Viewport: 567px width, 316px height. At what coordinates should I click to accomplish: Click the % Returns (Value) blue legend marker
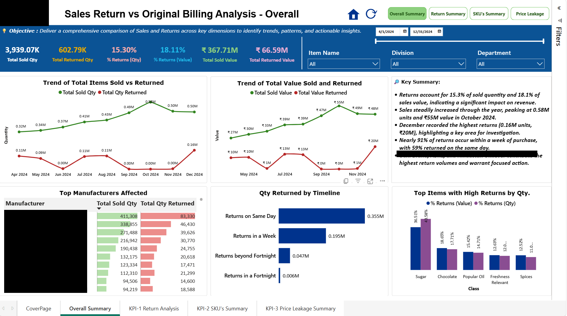(x=428, y=203)
